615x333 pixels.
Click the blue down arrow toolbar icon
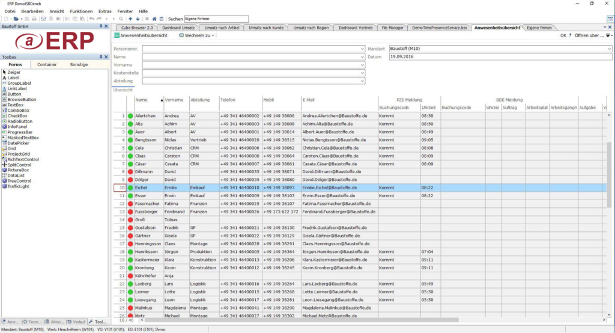pos(138,19)
